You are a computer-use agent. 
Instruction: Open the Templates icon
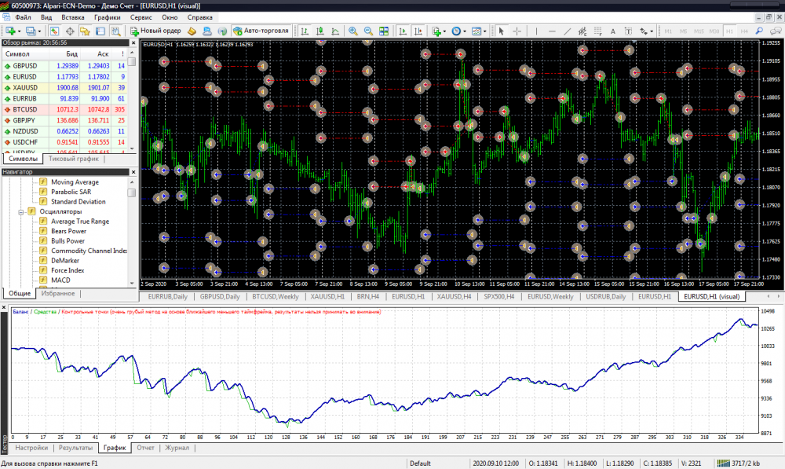(476, 31)
